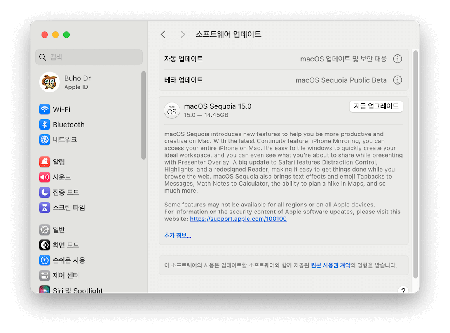The image size is (450, 333).
Task: Click the Buho Dr owl avatar
Action: 49,82
